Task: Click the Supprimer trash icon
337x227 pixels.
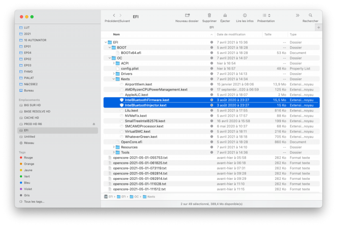Action: pyautogui.click(x=209, y=15)
